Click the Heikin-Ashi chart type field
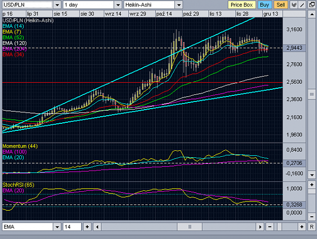Image resolution: width=317 pixels, height=239 pixels. click(x=150, y=5)
